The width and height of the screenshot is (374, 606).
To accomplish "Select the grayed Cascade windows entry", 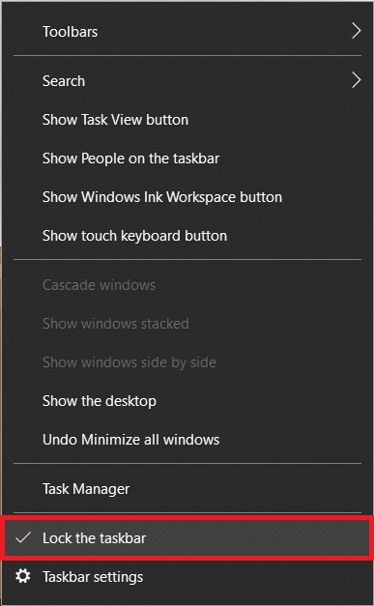I will pos(187,285).
